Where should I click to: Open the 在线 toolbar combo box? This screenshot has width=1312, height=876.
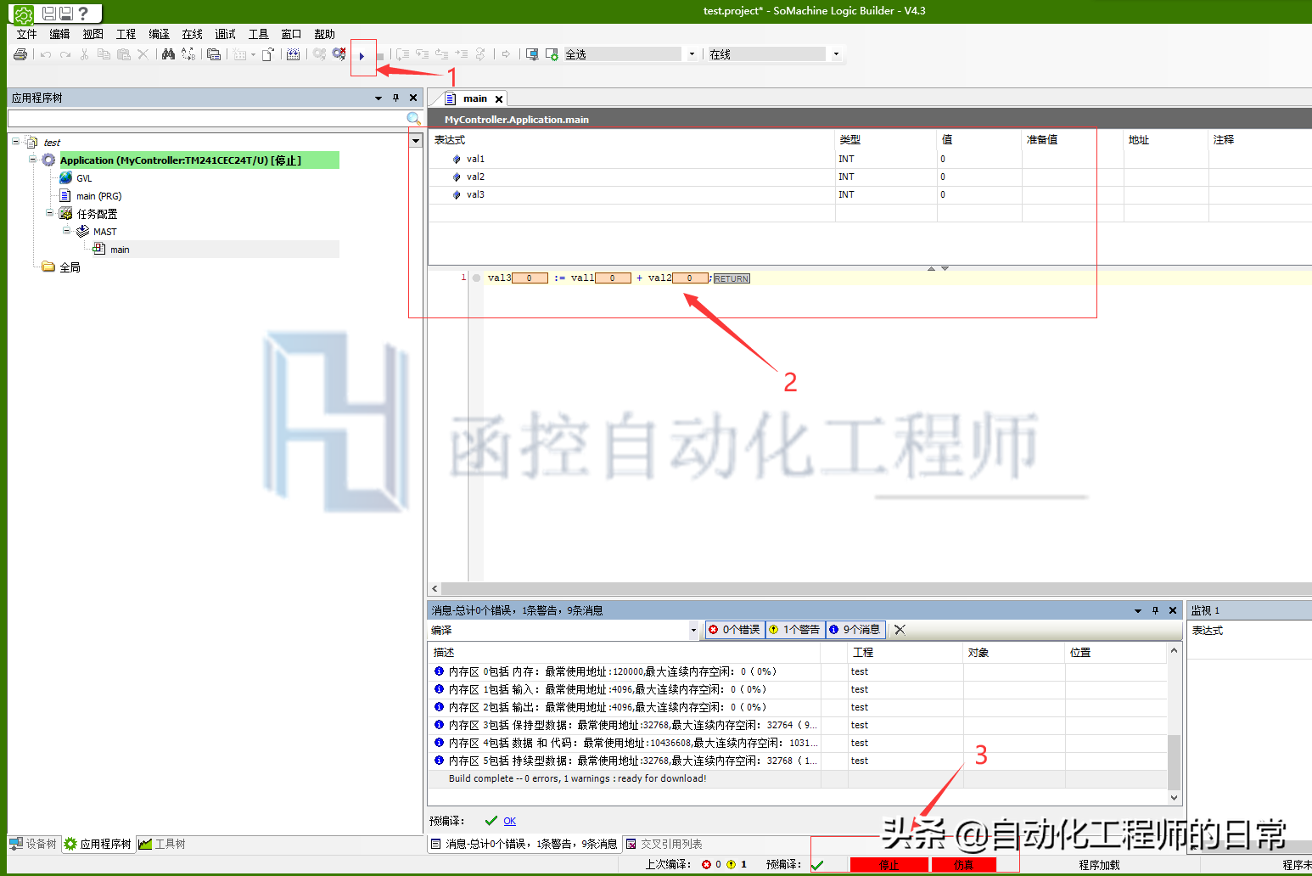coord(836,54)
